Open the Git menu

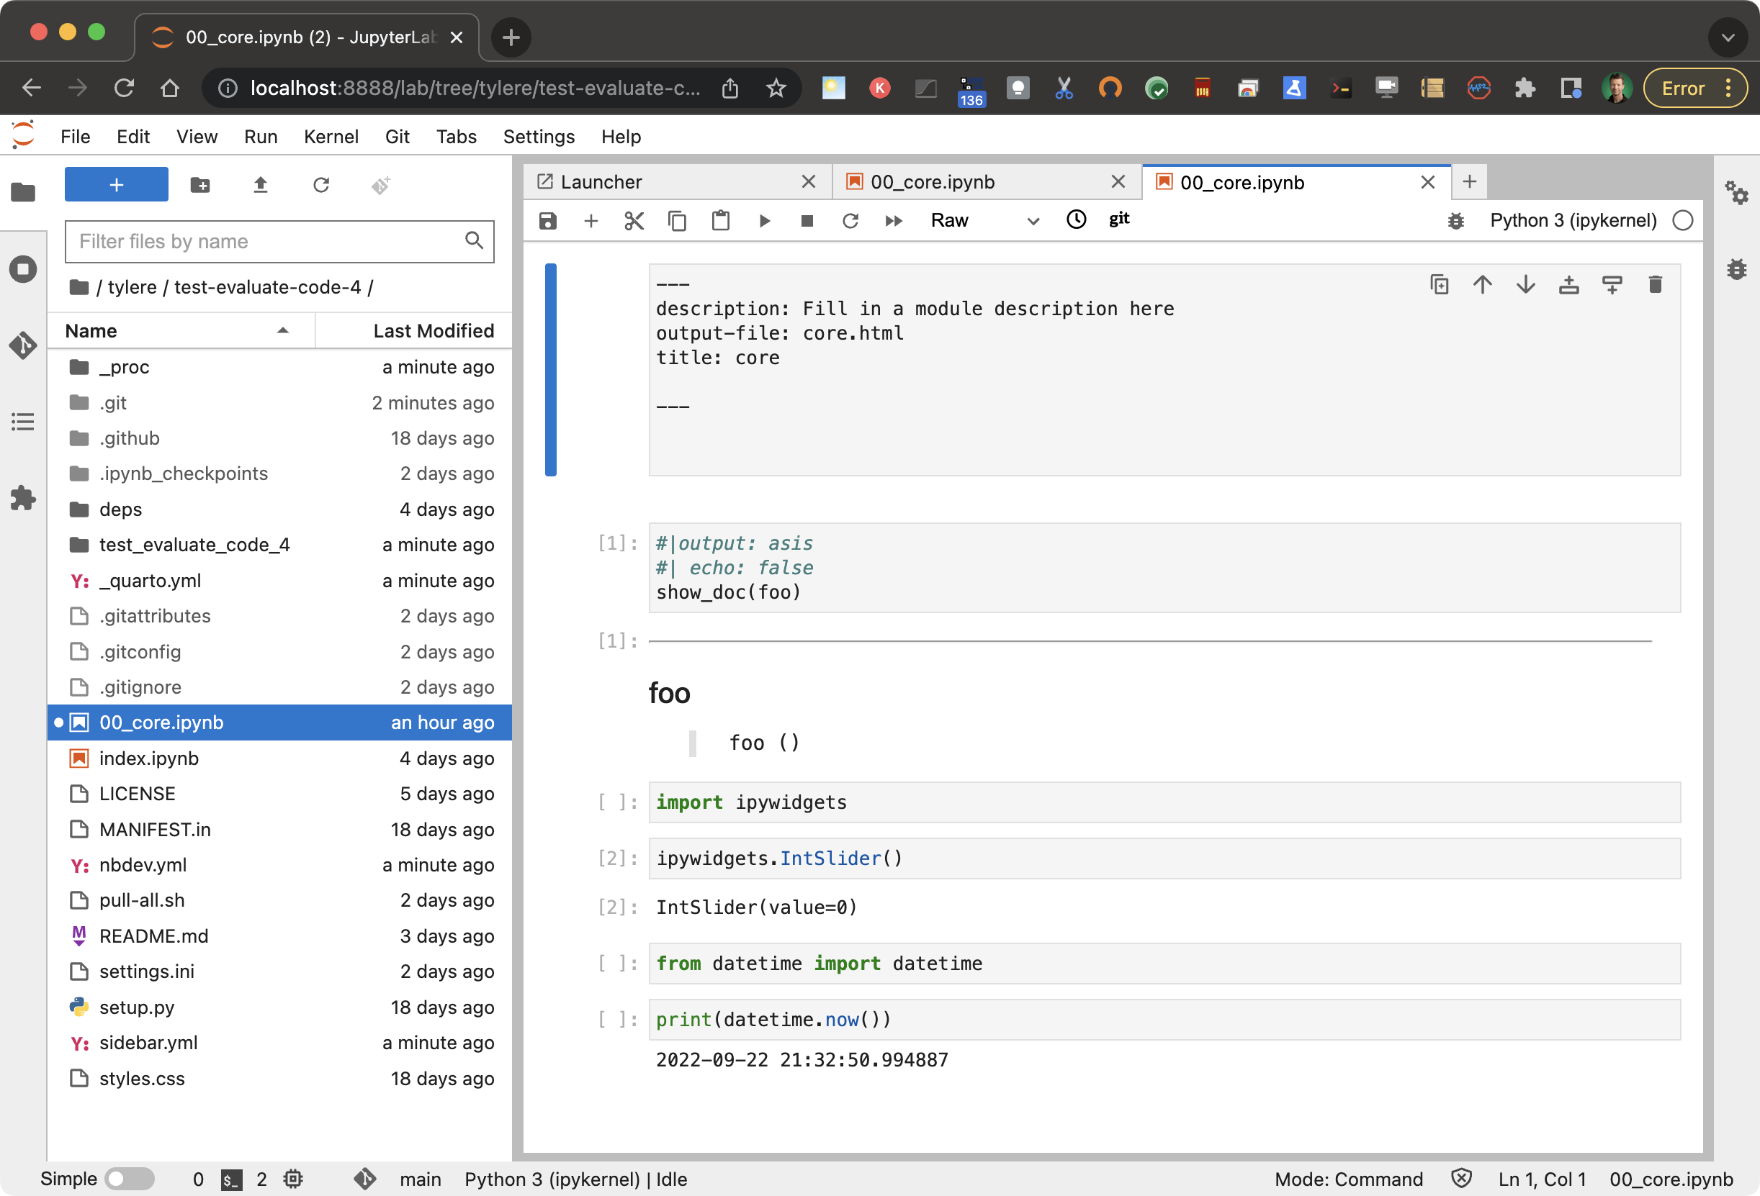click(397, 136)
